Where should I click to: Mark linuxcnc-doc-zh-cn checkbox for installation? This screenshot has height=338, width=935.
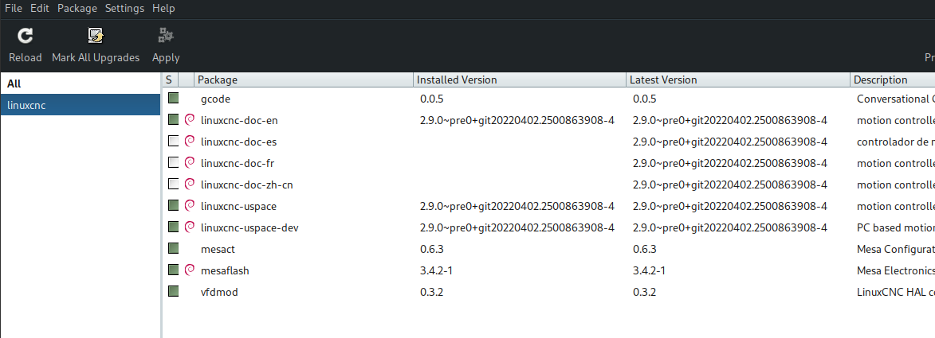[x=174, y=184]
